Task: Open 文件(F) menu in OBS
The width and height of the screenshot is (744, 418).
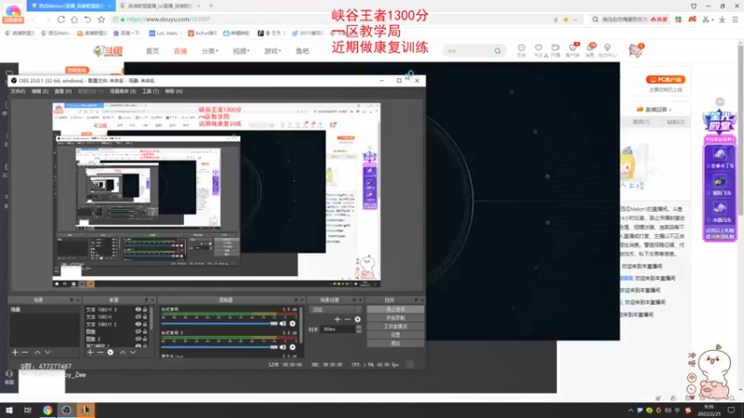Action: 18,91
